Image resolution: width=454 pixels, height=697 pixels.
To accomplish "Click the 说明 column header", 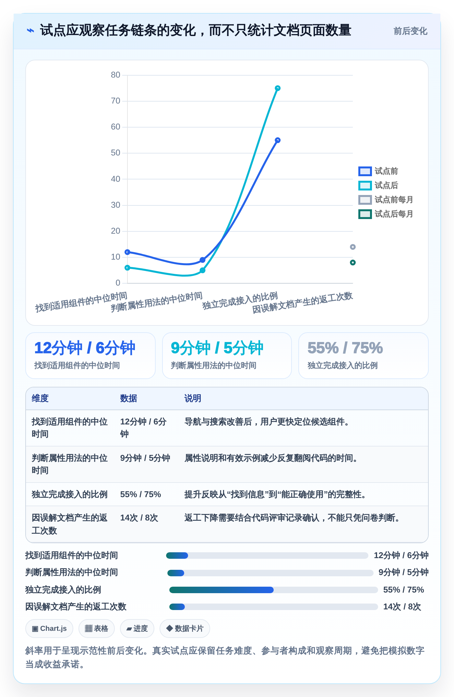I will click(x=193, y=398).
